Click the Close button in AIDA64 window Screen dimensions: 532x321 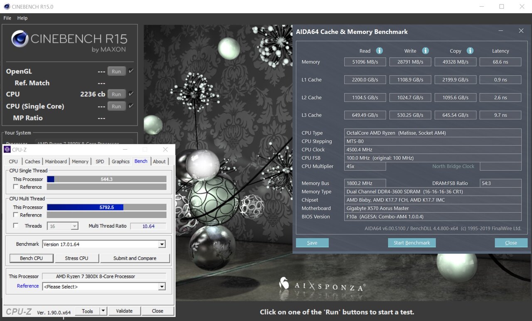[x=511, y=243]
